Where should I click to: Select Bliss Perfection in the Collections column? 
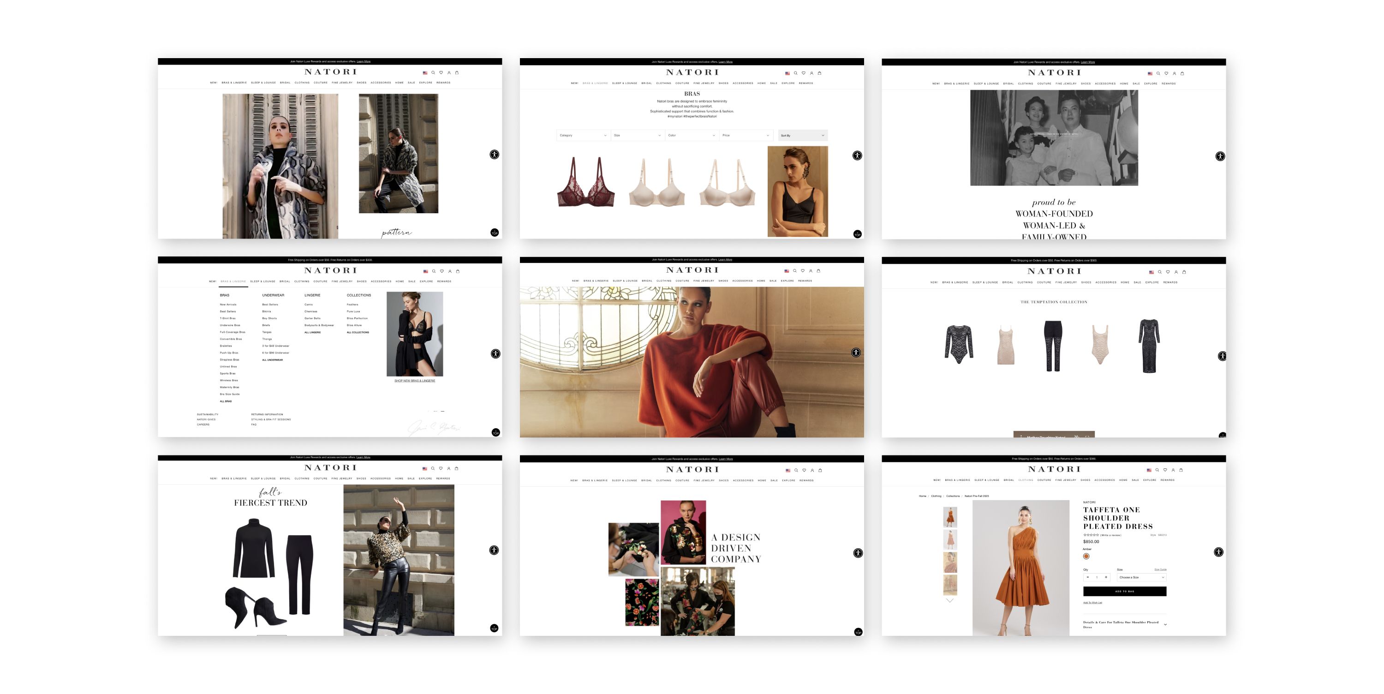(x=357, y=318)
